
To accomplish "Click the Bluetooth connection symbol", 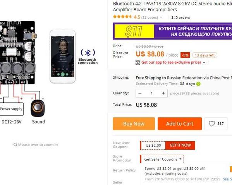I will pyautogui.click(x=88, y=53).
